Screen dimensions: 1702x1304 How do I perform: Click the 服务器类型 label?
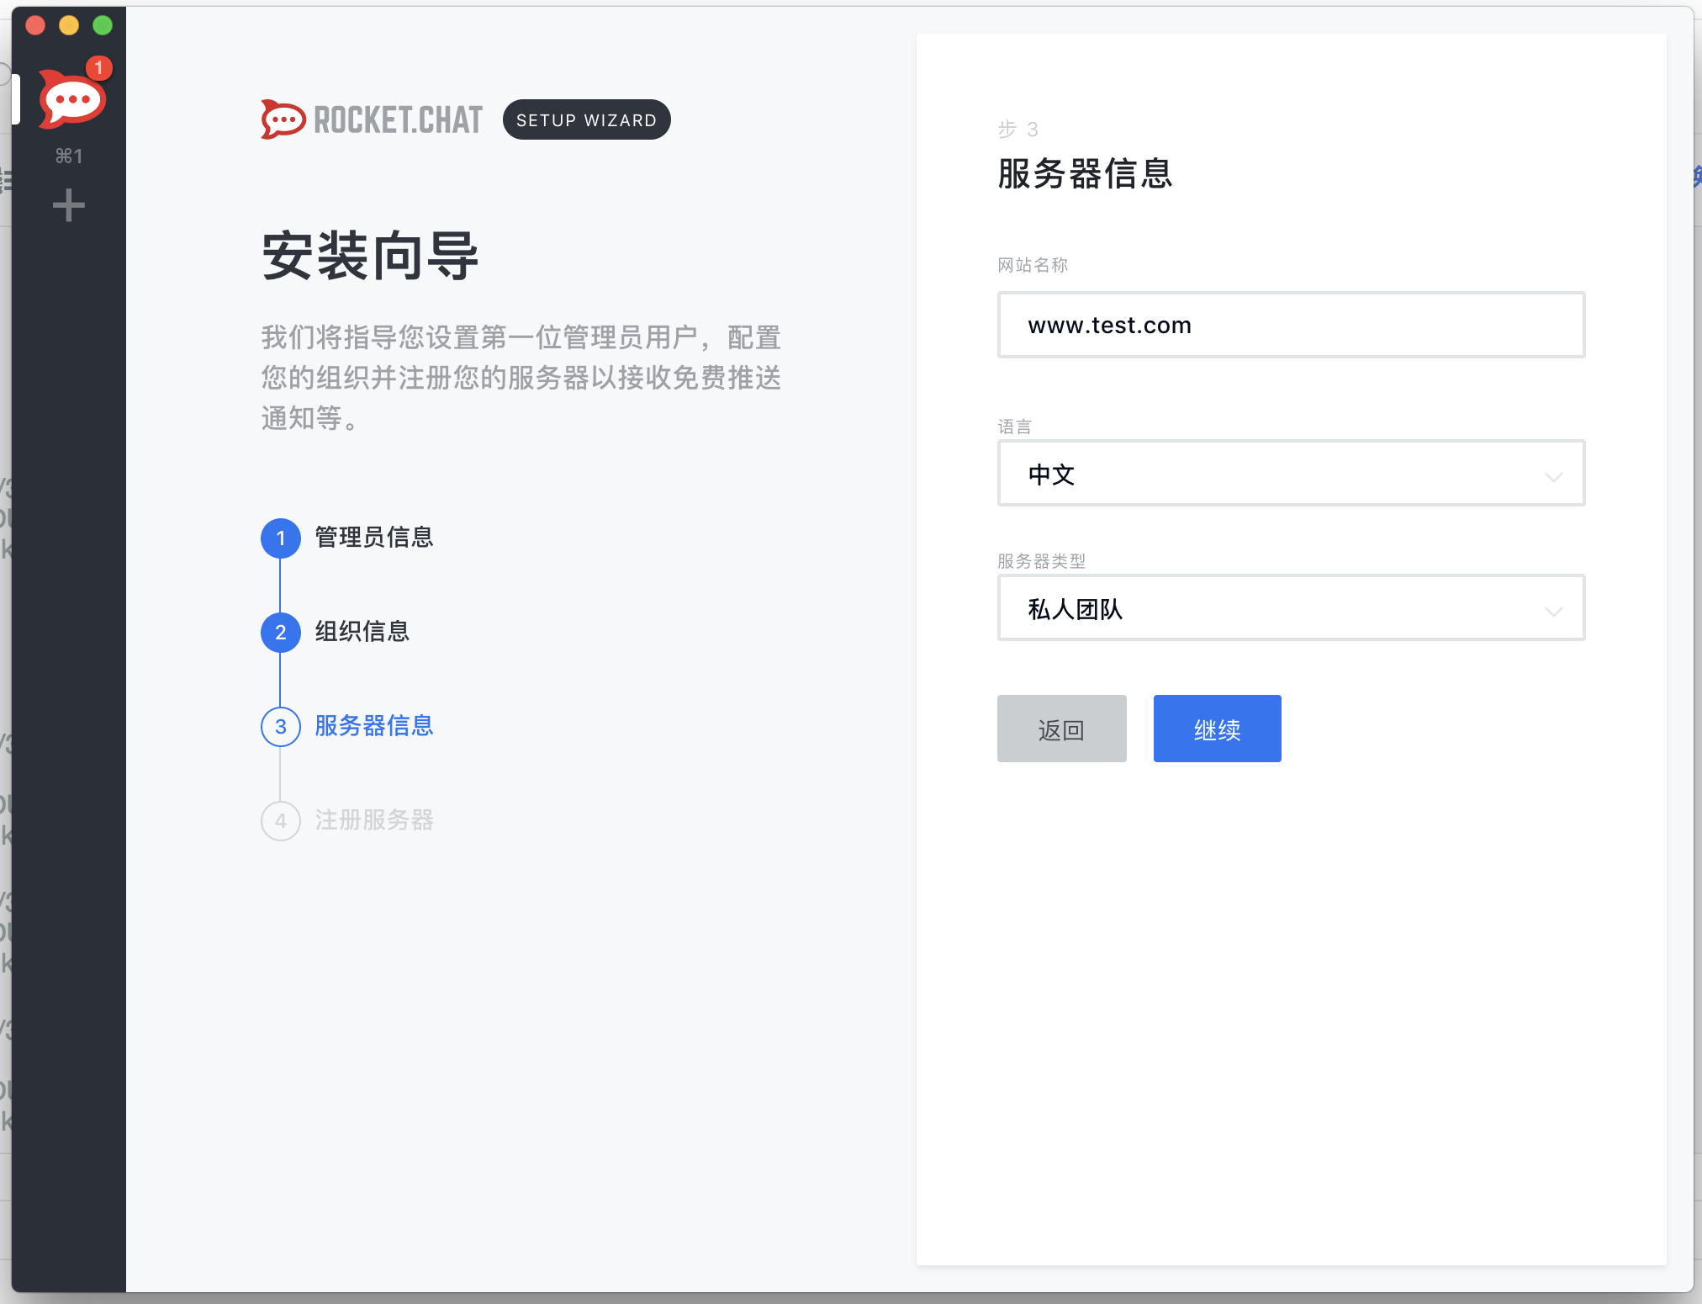1041,561
